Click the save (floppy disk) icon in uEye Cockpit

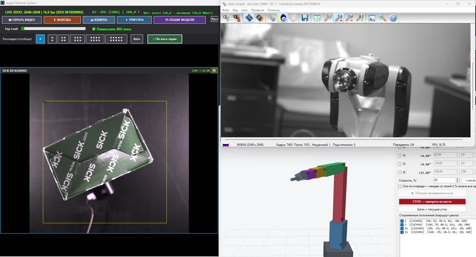point(305,18)
